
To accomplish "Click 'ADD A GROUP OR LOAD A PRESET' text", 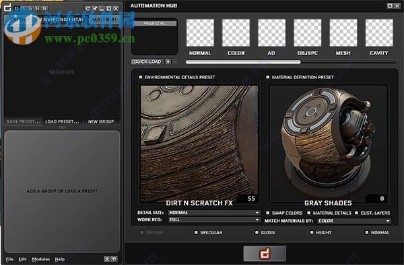I will (x=62, y=191).
